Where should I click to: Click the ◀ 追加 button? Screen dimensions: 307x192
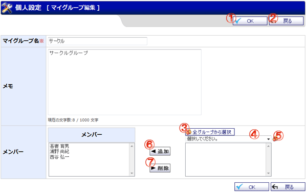[160, 151]
